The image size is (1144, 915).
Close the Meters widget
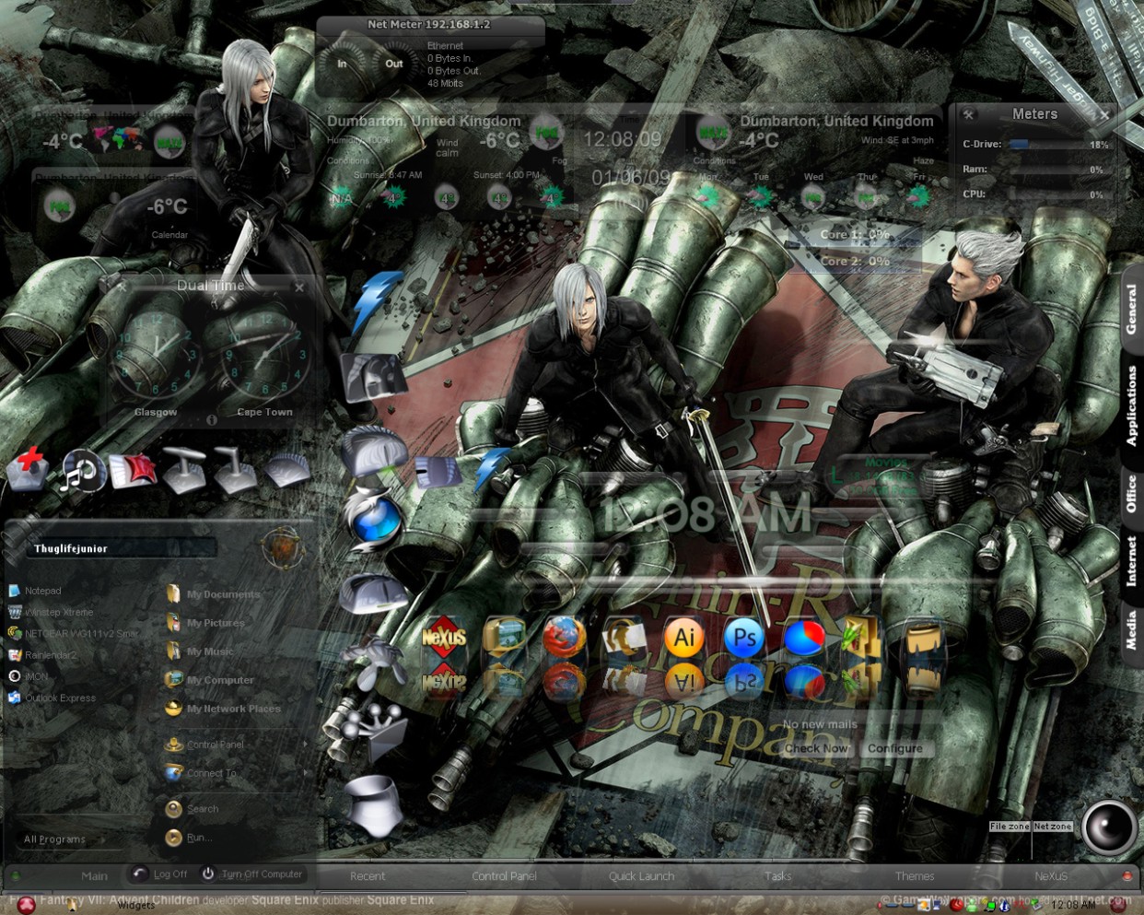[x=1103, y=114]
